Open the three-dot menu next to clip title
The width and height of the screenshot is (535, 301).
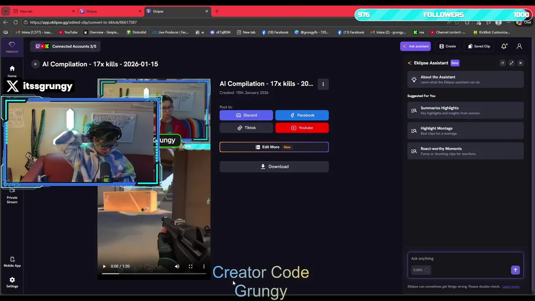click(323, 84)
